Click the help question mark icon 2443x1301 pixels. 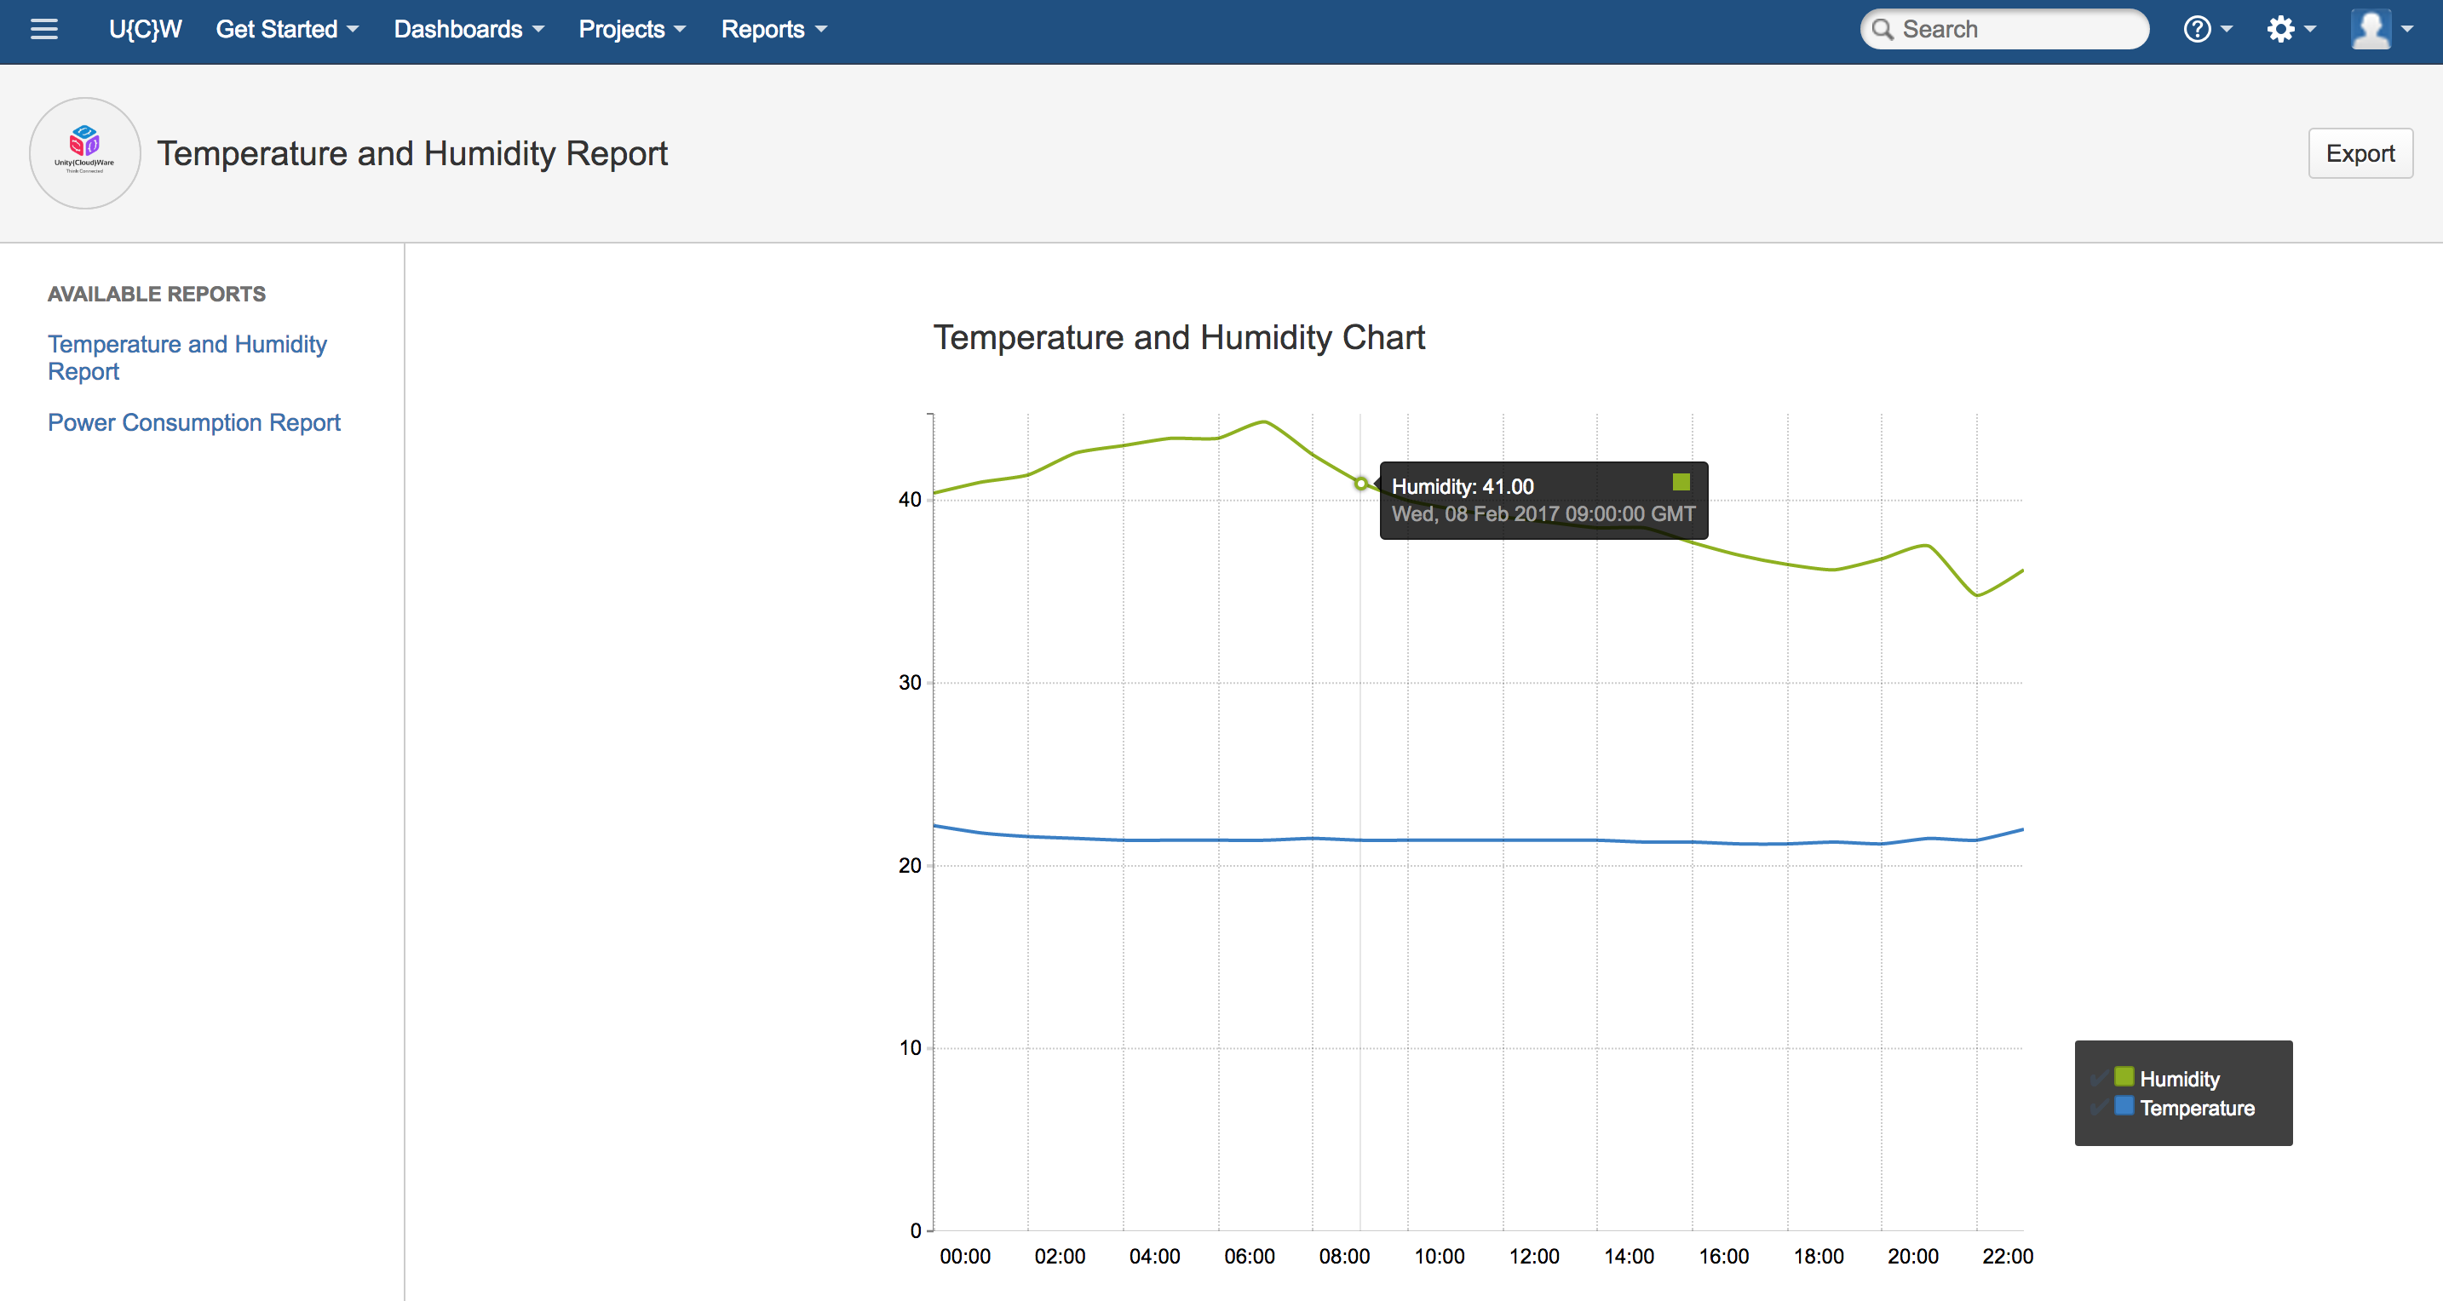(2197, 30)
